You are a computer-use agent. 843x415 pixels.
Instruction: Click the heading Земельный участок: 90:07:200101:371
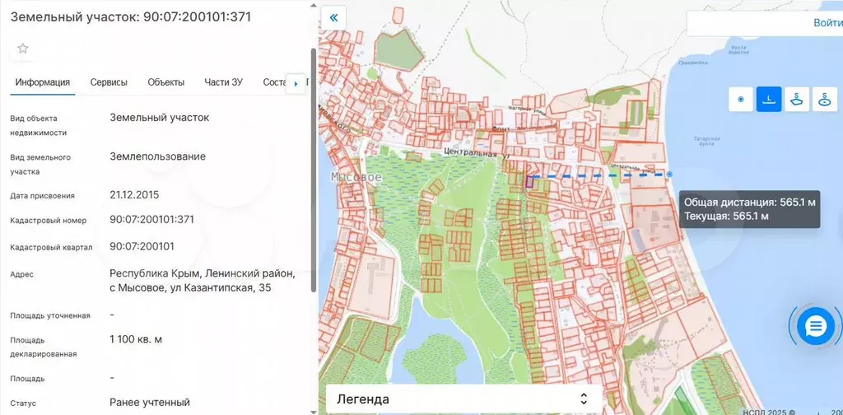tap(131, 16)
